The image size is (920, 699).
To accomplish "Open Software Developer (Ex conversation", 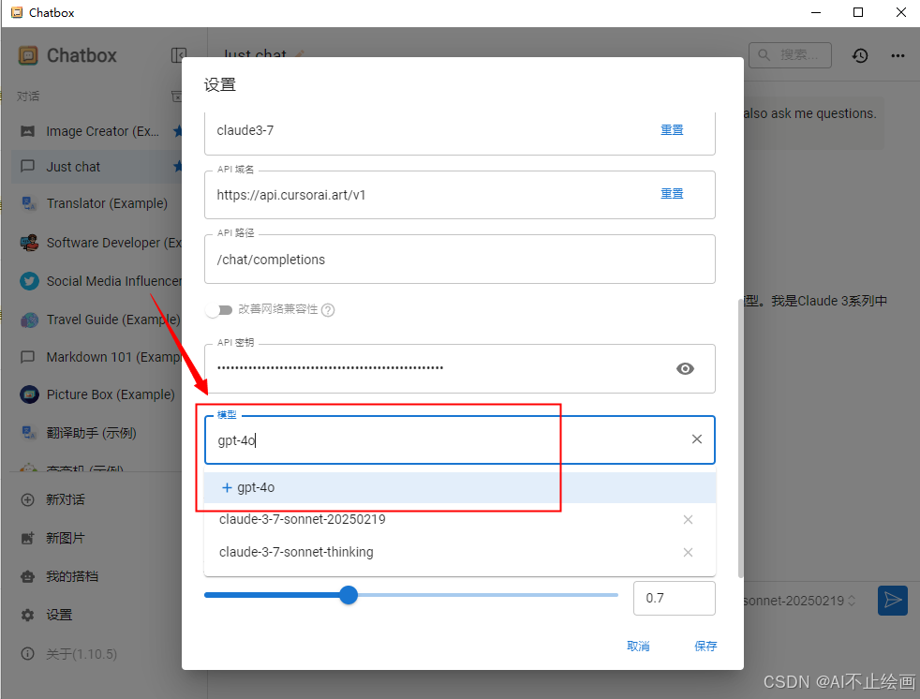I will click(96, 243).
